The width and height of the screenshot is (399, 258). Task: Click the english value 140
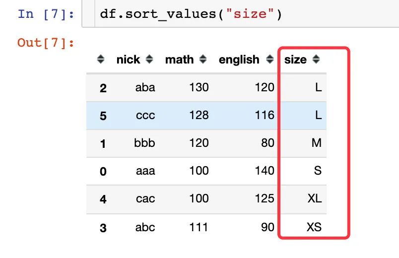point(265,171)
